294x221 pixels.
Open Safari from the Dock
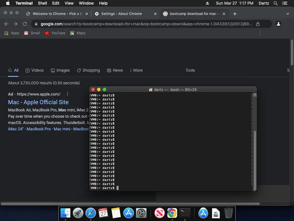[x=90, y=213]
